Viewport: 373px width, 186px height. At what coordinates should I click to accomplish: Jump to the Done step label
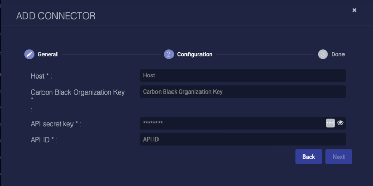click(x=338, y=54)
